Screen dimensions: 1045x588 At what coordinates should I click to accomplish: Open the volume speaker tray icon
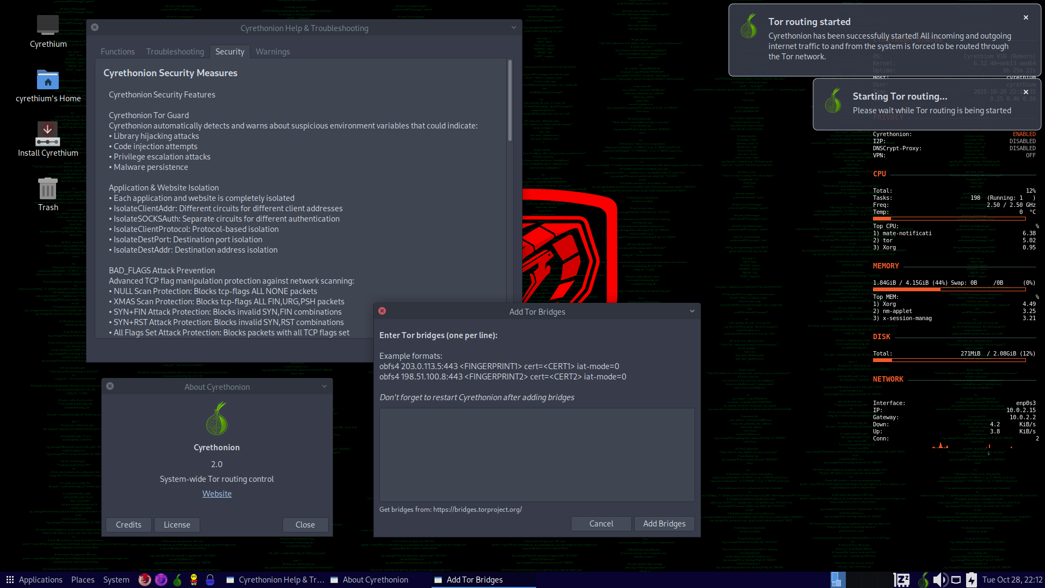pyautogui.click(x=940, y=580)
